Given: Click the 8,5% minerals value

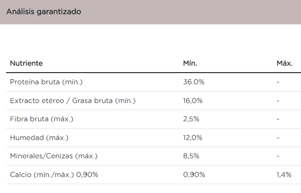Looking at the screenshot, I should point(191,156).
